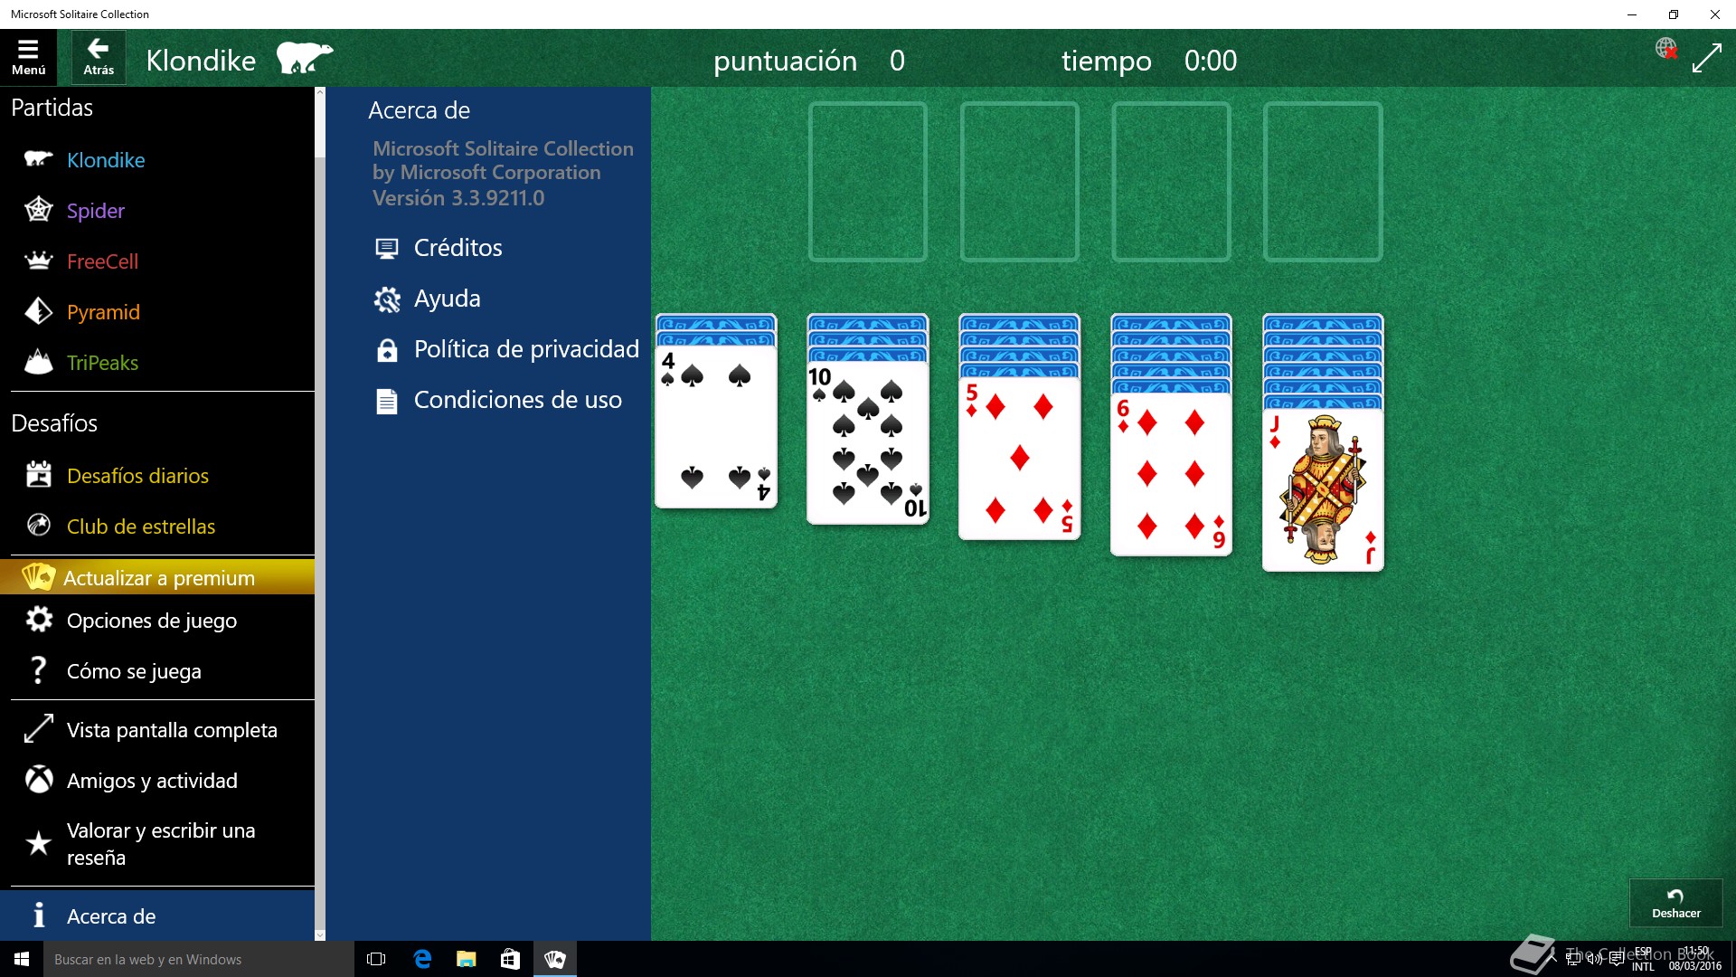Image resolution: width=1736 pixels, height=977 pixels.
Task: Click the Klondike polar bear icon in header
Action: point(304,58)
